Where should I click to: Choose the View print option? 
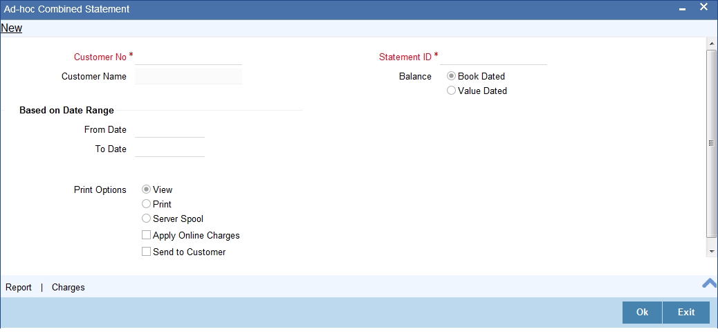(146, 189)
